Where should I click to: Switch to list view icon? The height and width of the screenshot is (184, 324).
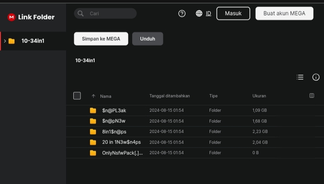pos(300,77)
